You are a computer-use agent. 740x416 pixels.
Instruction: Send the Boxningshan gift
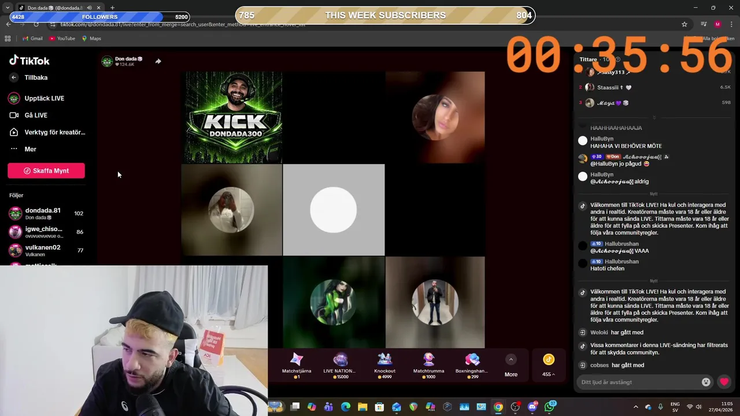(472, 365)
